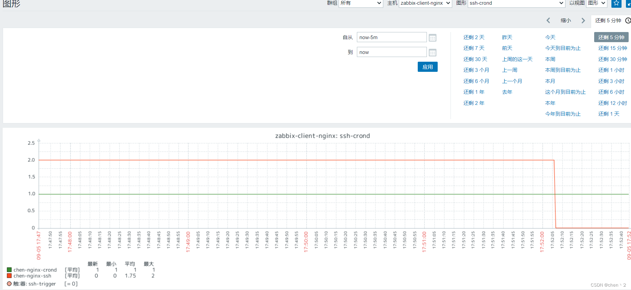
Task: Click legend text chen-nginx-crond
Action: coord(35,270)
